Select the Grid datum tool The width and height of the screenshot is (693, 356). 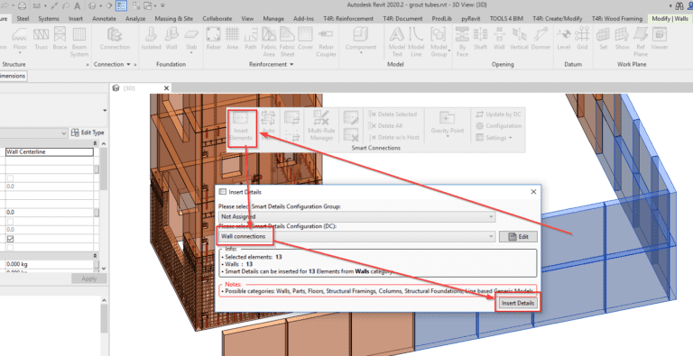pyautogui.click(x=582, y=39)
